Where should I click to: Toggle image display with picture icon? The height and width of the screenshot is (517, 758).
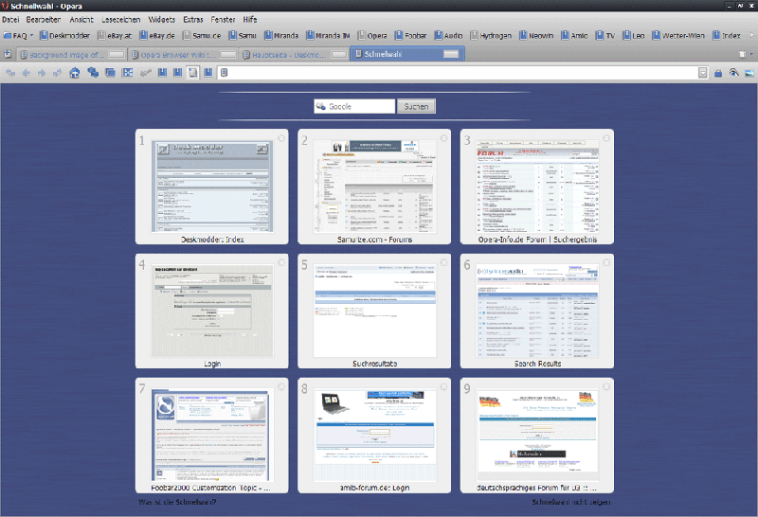click(749, 73)
